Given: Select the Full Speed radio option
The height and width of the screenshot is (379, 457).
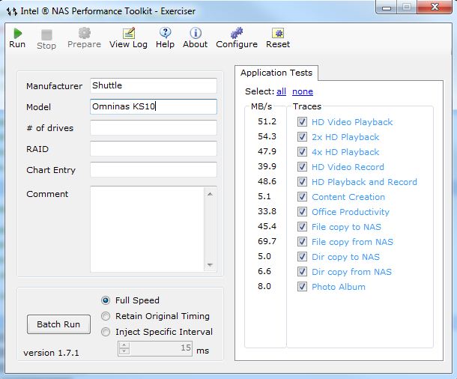Looking at the screenshot, I should [x=106, y=300].
